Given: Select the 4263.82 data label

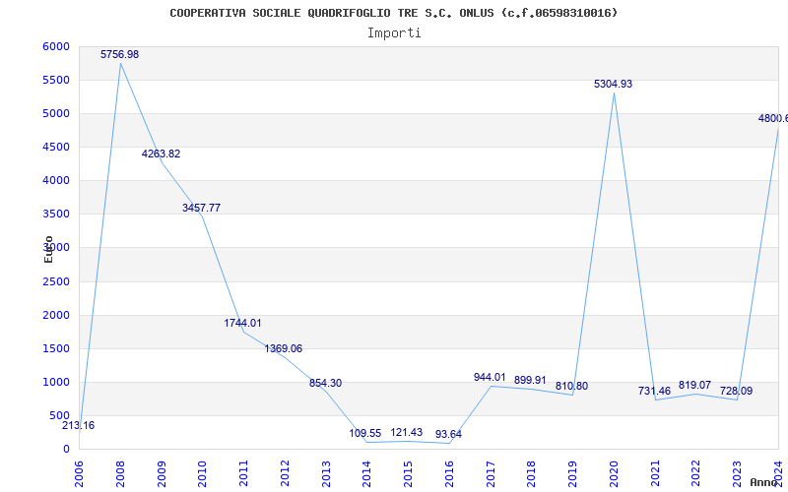Looking at the screenshot, I should [161, 154].
